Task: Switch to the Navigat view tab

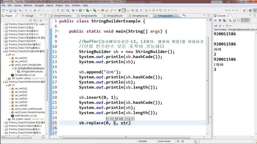Action: point(28,16)
